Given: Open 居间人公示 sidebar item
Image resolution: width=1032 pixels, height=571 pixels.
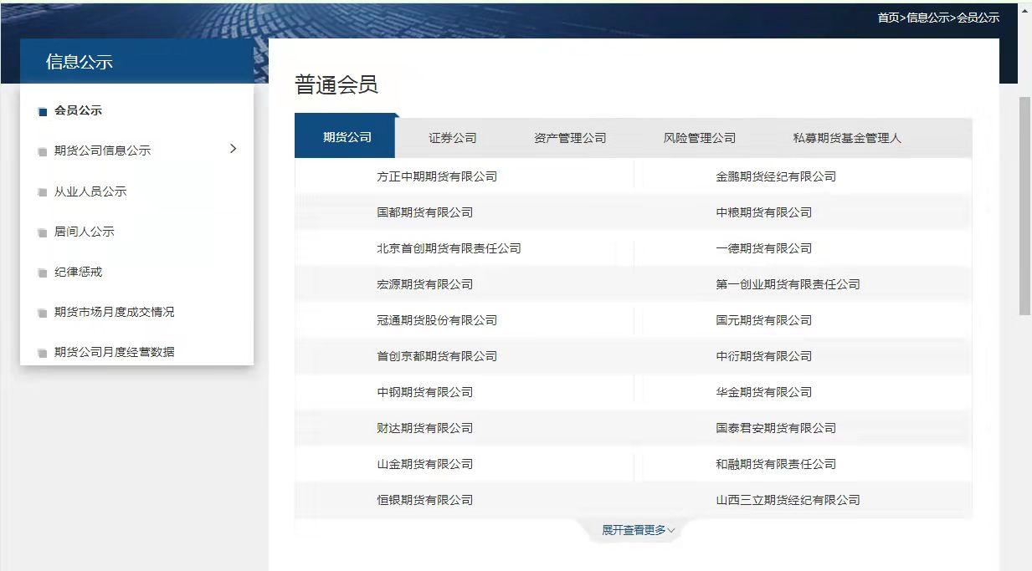Looking at the screenshot, I should 84,232.
